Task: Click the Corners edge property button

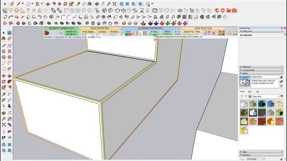Action: point(102,32)
